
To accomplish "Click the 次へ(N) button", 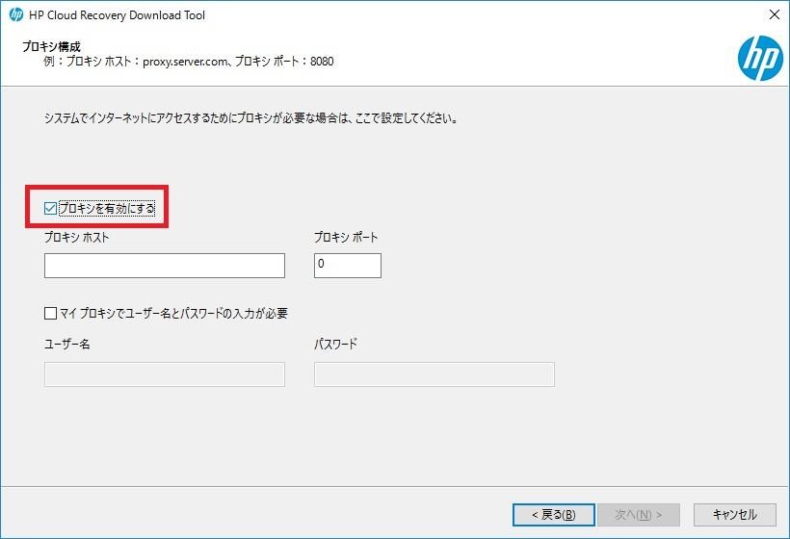I will [x=639, y=515].
